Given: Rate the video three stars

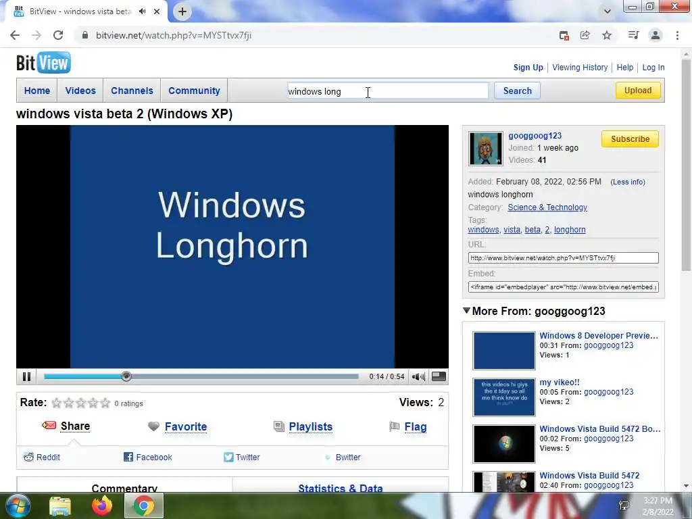Looking at the screenshot, I should click(81, 403).
